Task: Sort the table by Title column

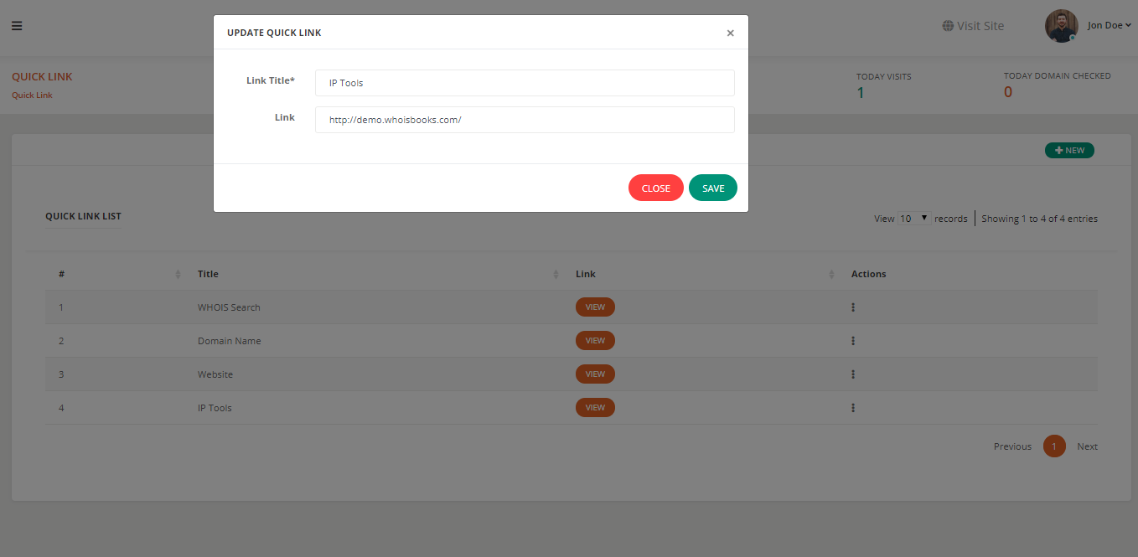Action: pyautogui.click(x=556, y=275)
